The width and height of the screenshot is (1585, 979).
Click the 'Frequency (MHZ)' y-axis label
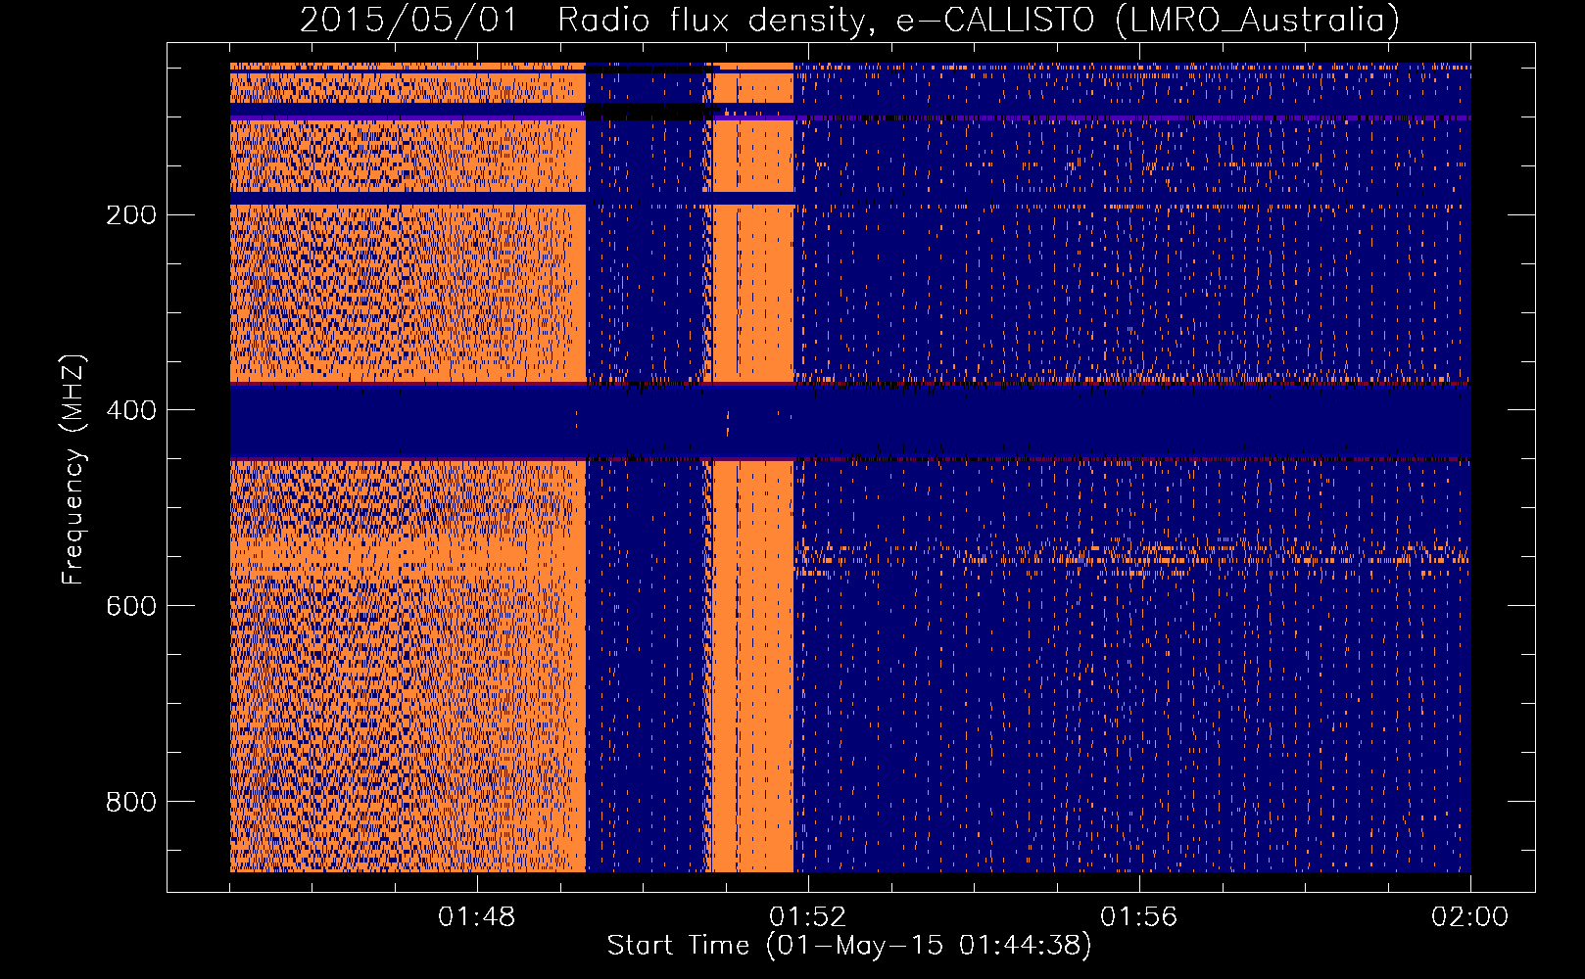[x=73, y=469]
